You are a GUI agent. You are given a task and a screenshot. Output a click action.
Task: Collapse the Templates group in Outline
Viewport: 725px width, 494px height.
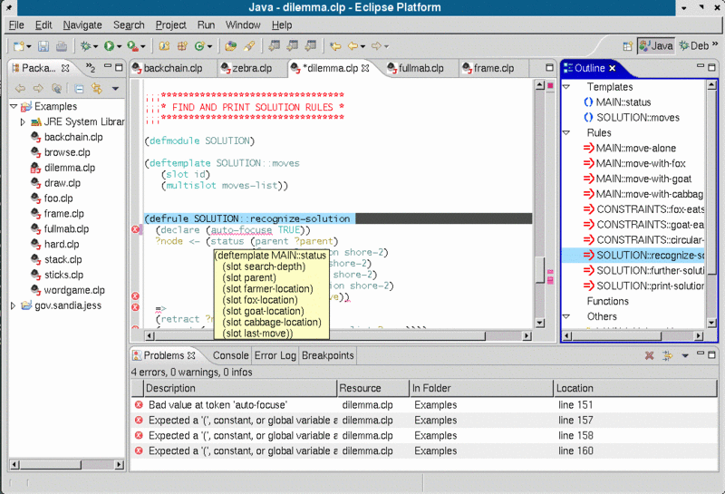click(566, 86)
